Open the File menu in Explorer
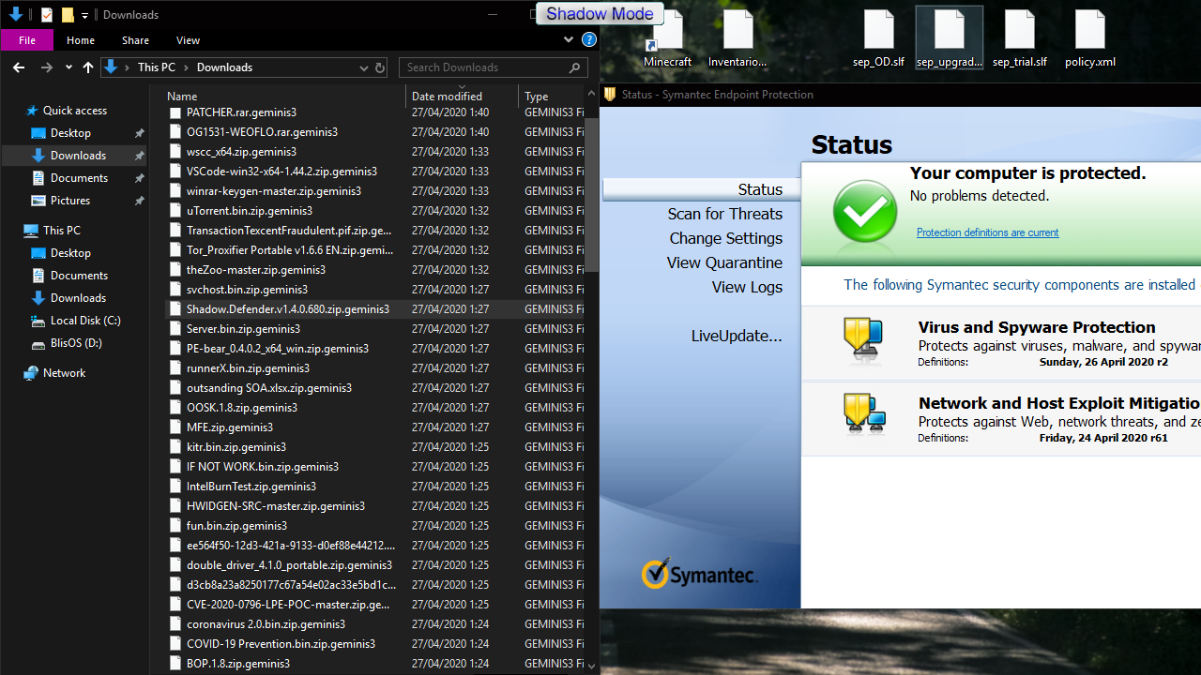This screenshot has height=675, width=1201. 27,40
